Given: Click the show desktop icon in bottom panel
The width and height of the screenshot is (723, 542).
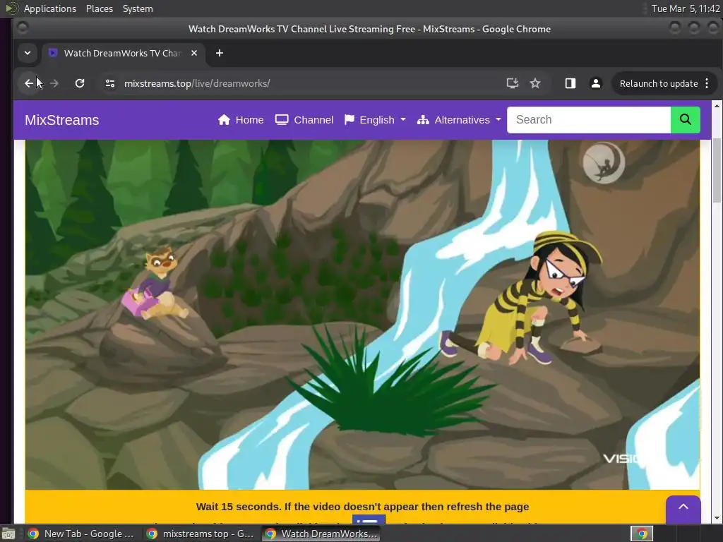Looking at the screenshot, I should (x=8, y=534).
